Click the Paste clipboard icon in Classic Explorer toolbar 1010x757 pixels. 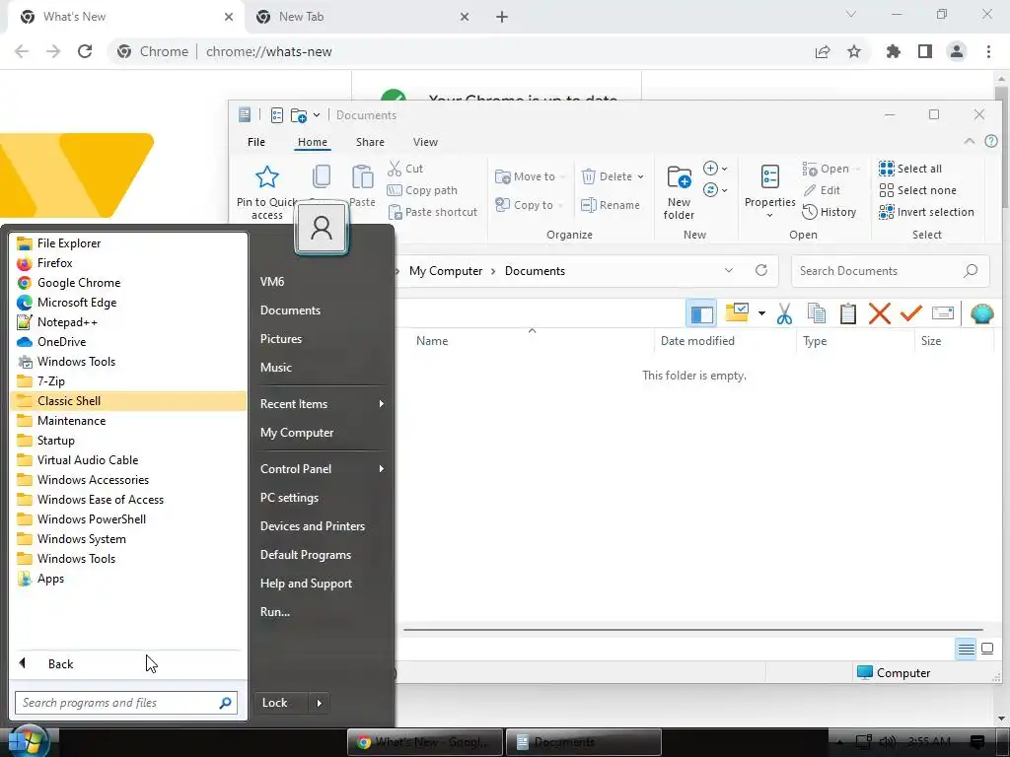click(847, 313)
